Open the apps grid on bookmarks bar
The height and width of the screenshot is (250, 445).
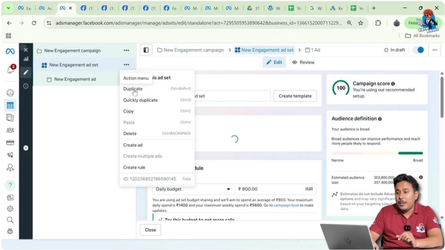pos(9,36)
